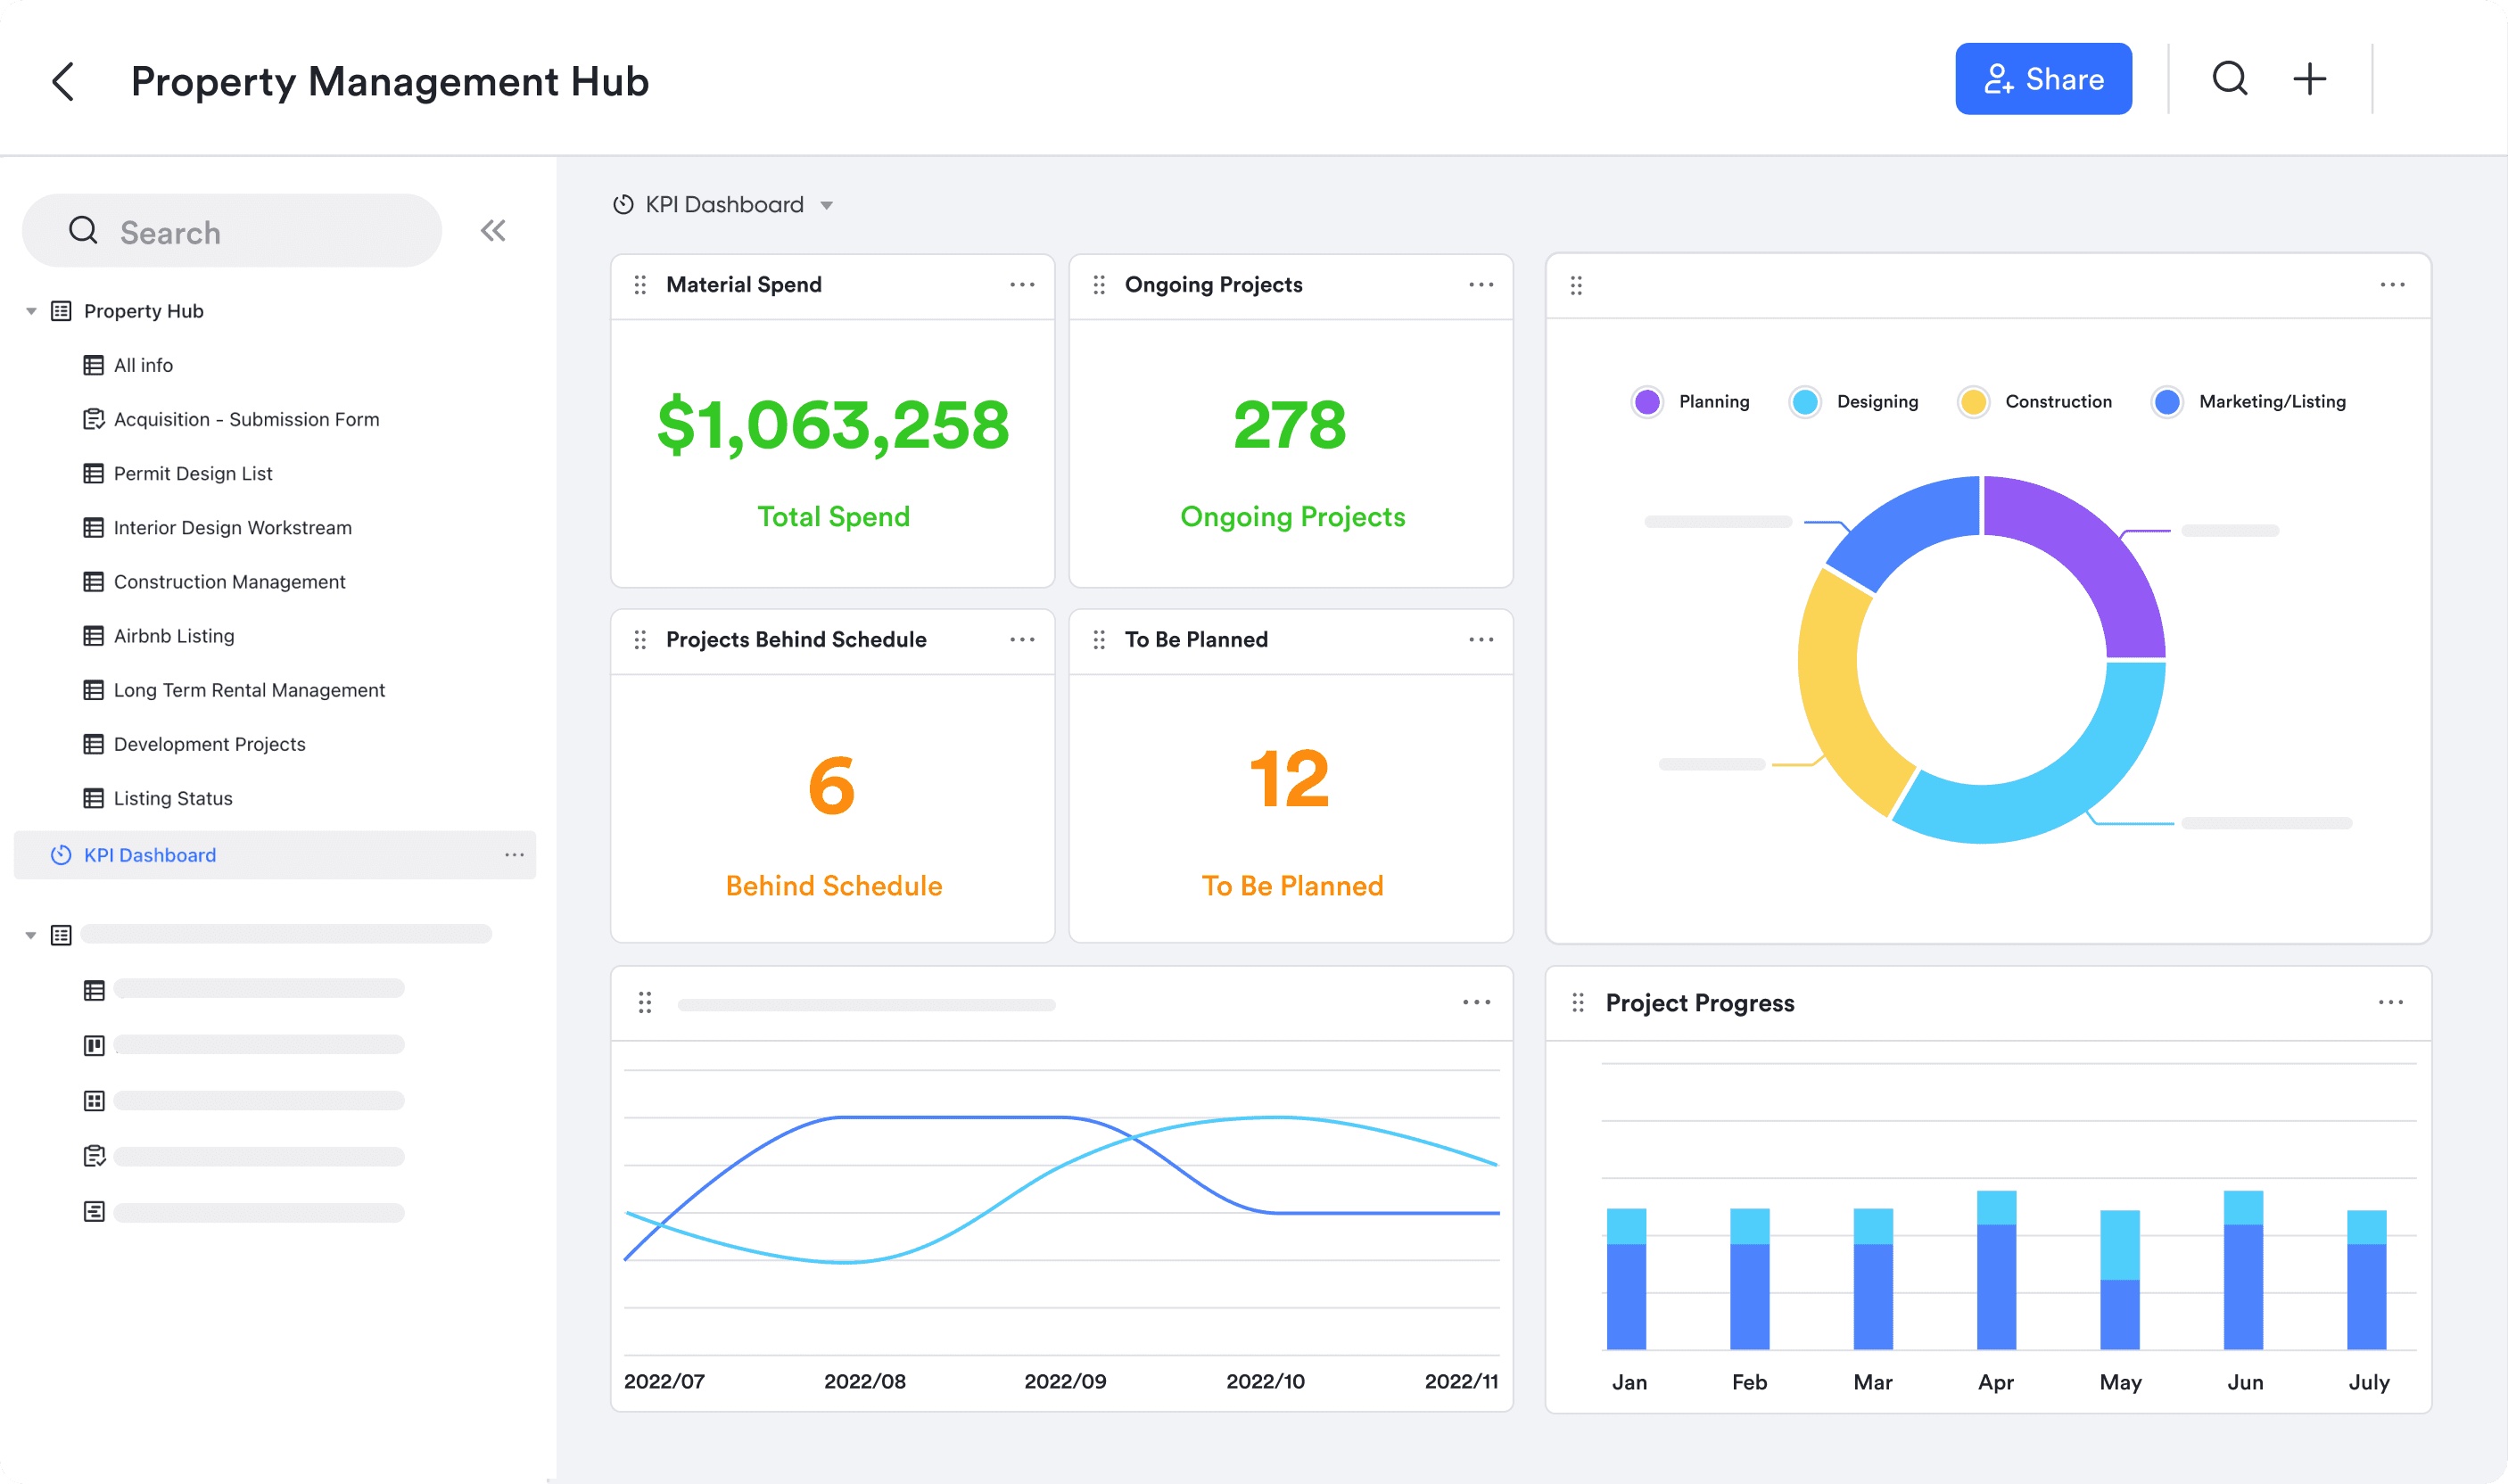Open donut chart widget options menu
Screen dimensions: 2508x1484
(2392, 285)
